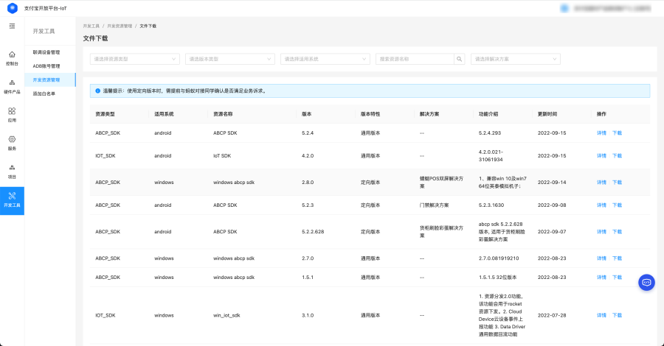664x346 pixels.
Task: Open 联调设备管理 menu item
Action: coord(46,52)
